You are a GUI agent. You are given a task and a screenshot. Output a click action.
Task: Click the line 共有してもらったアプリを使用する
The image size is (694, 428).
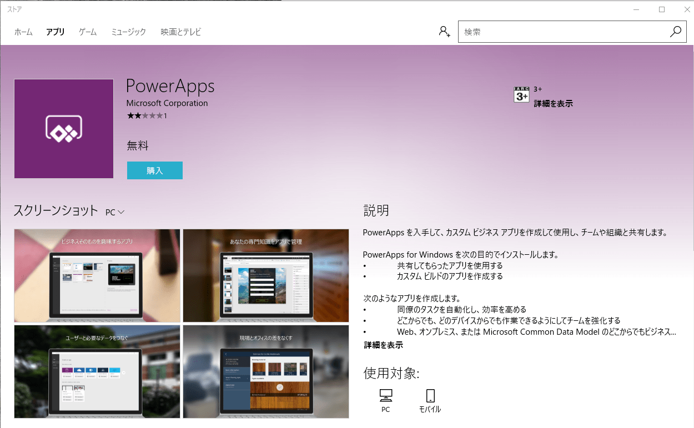450,265
